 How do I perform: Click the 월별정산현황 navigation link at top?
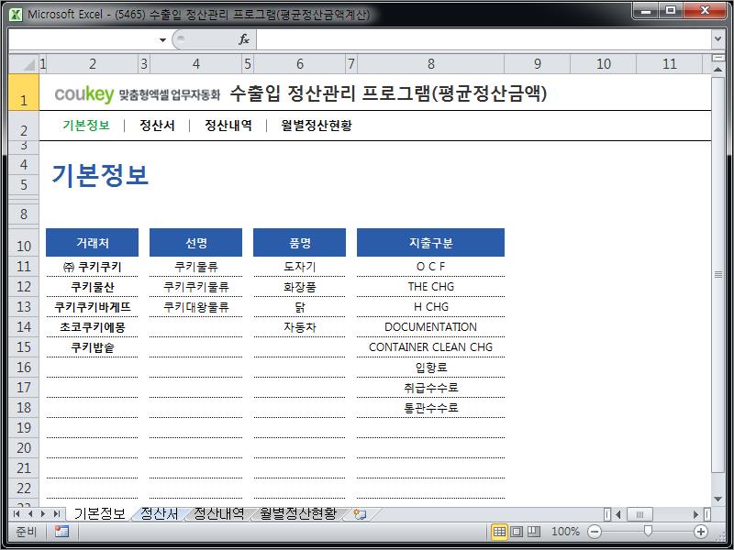(317, 126)
